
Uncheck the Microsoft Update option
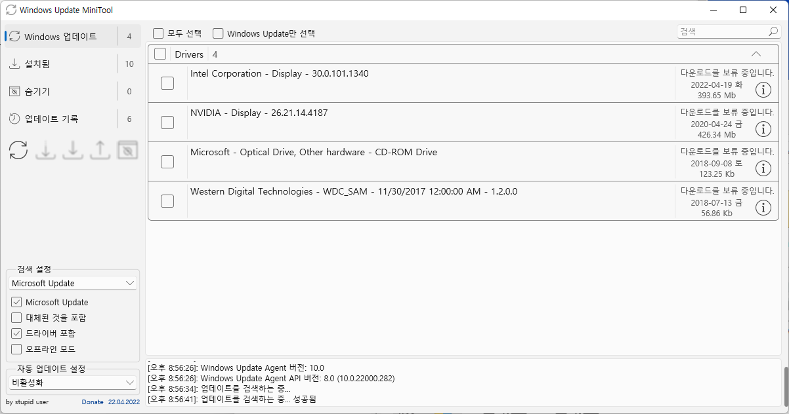[16, 302]
